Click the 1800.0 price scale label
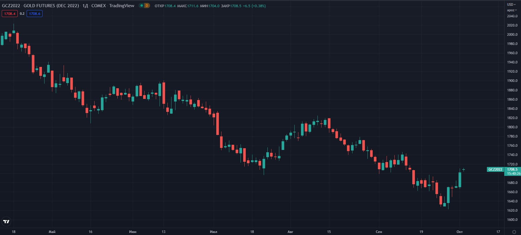Viewport: 521px width, 235px height. pyautogui.click(x=512, y=127)
